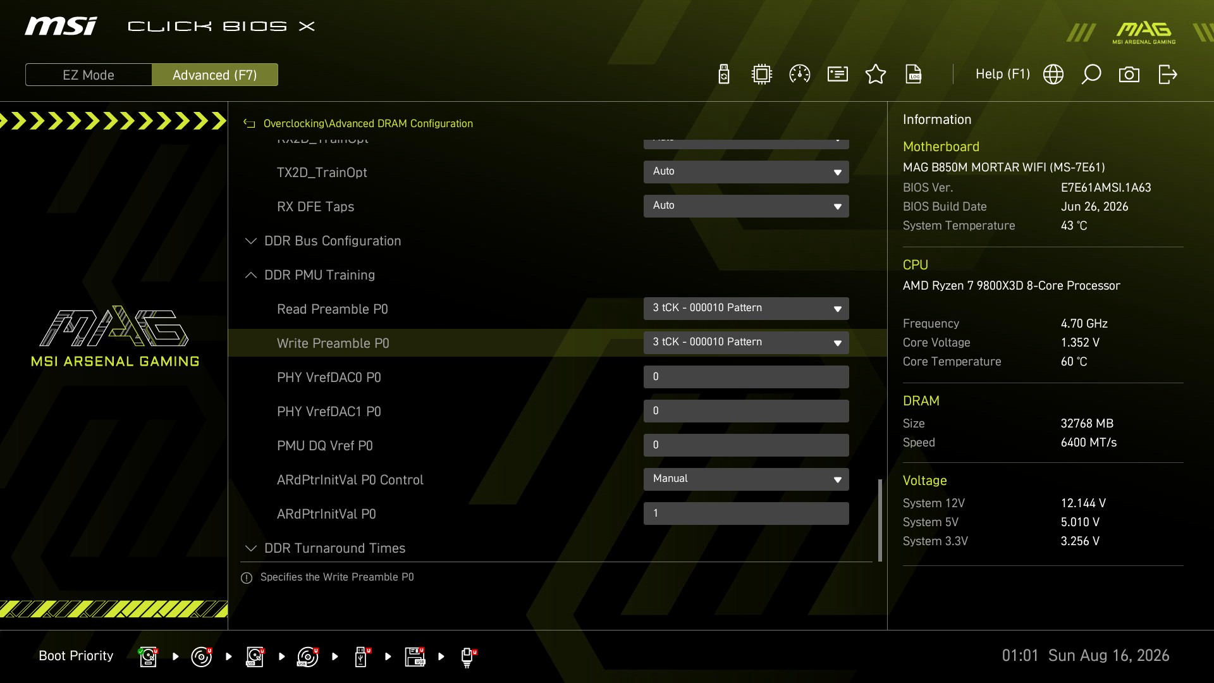Click the DRAM Speed 6400 MT/s value
The image size is (1214, 683).
coord(1089,443)
